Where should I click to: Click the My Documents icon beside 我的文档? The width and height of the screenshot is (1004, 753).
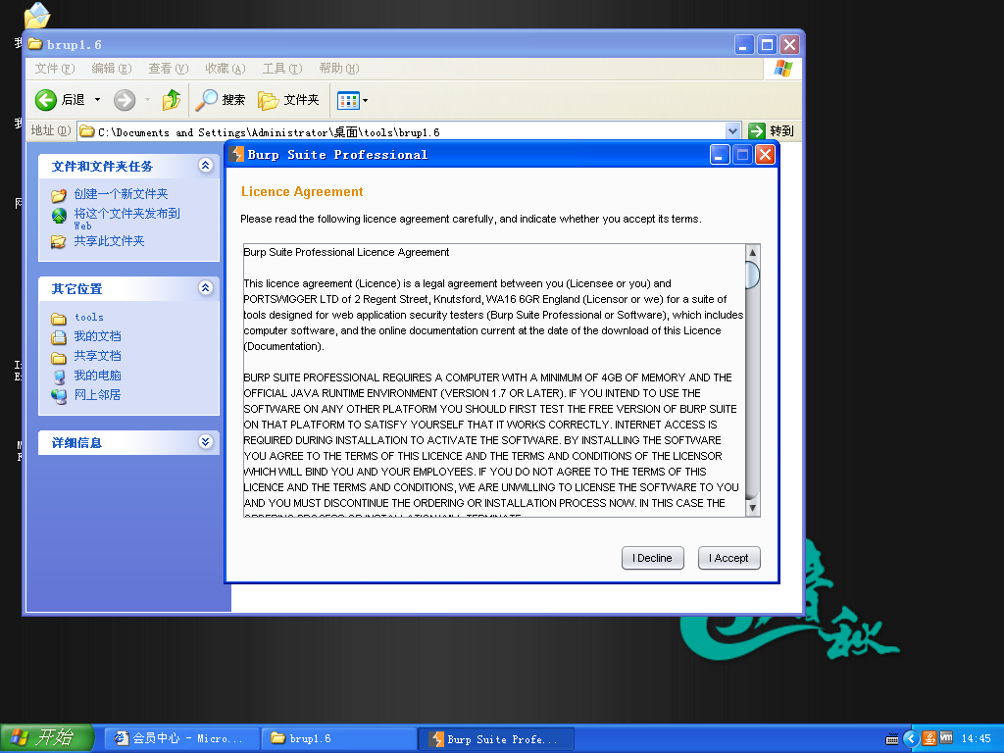click(x=59, y=337)
